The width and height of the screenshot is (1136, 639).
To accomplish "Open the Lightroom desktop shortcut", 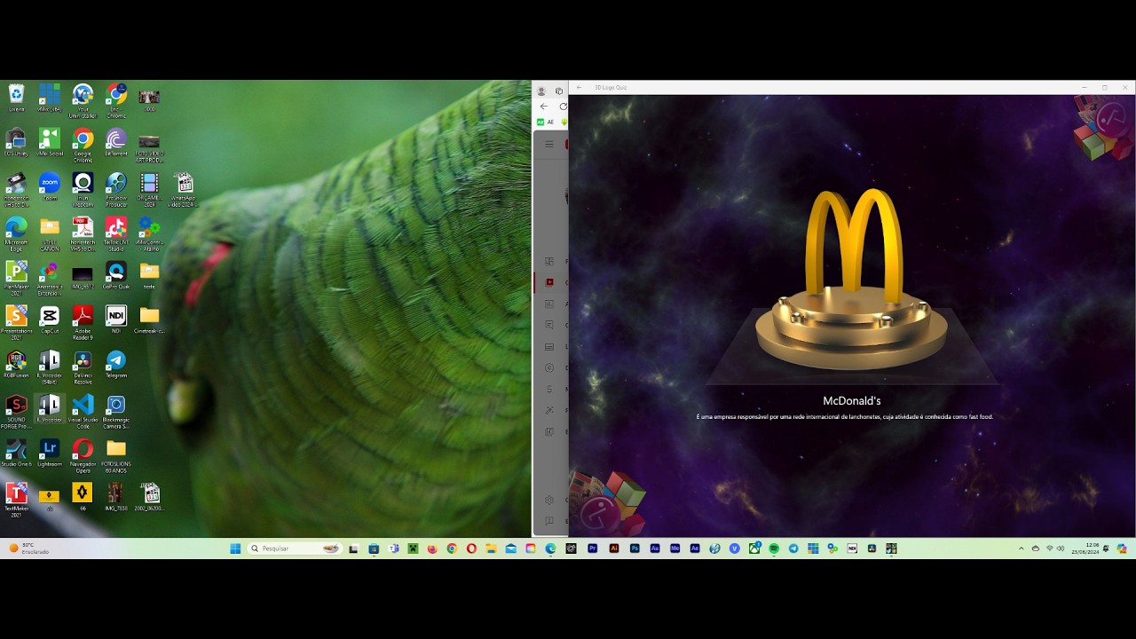I will pos(50,454).
